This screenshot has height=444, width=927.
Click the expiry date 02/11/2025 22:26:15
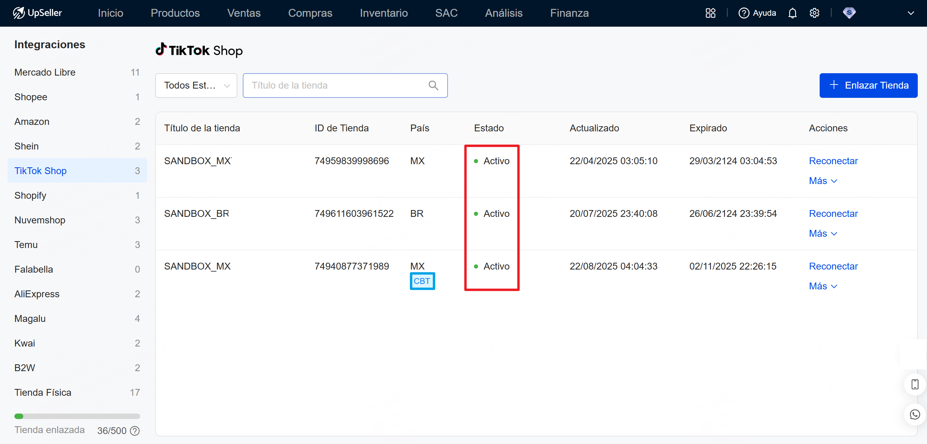coord(733,266)
